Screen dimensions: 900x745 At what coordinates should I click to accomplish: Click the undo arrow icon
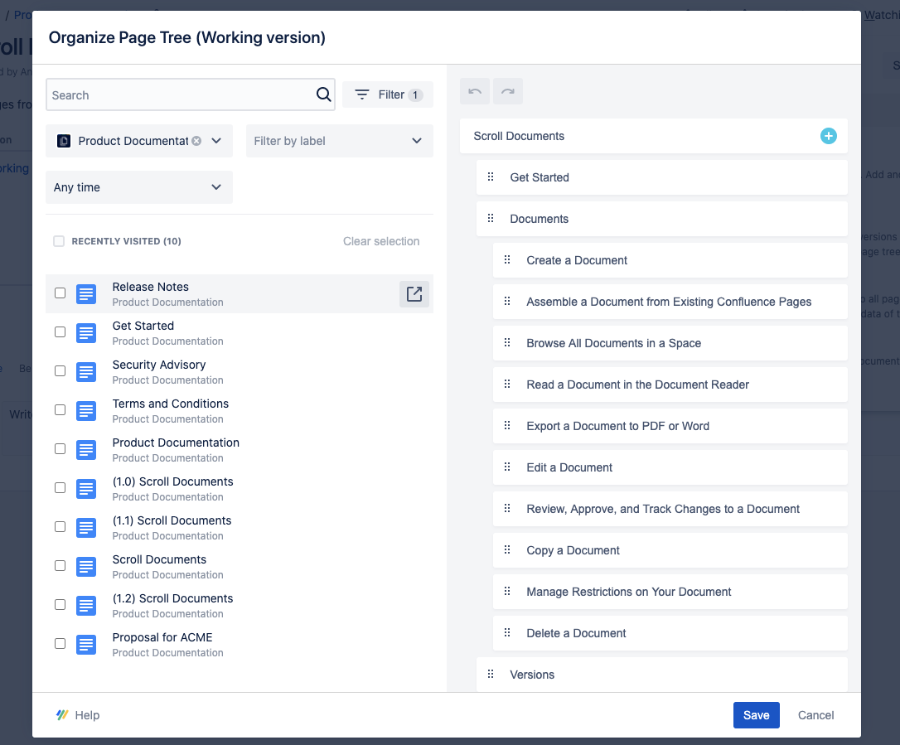pyautogui.click(x=475, y=91)
